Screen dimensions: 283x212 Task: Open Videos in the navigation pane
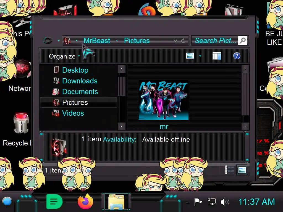pyautogui.click(x=73, y=113)
